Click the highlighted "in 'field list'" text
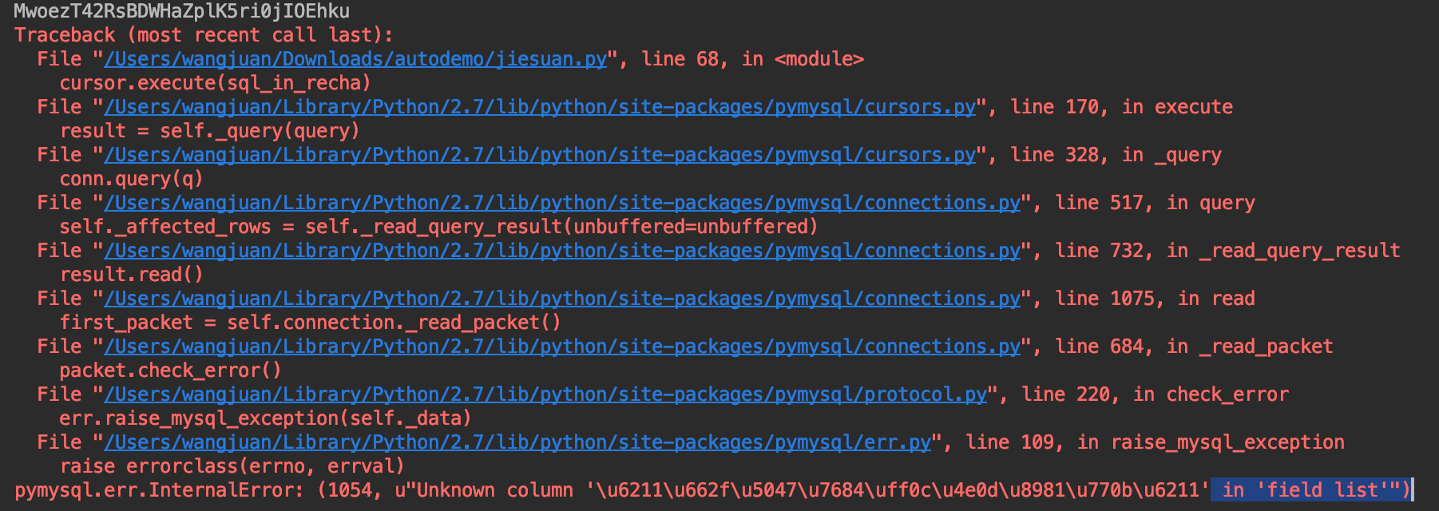This screenshot has width=1439, height=511. [x=1310, y=489]
